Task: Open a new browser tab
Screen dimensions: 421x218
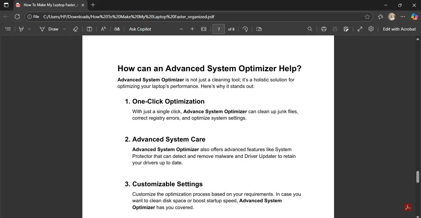Action: point(93,5)
